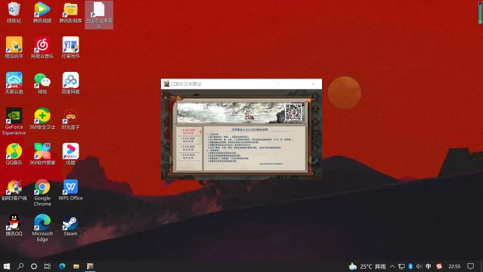Launch 腾讯QQ from the desktop
The width and height of the screenshot is (483, 272).
(x=14, y=225)
